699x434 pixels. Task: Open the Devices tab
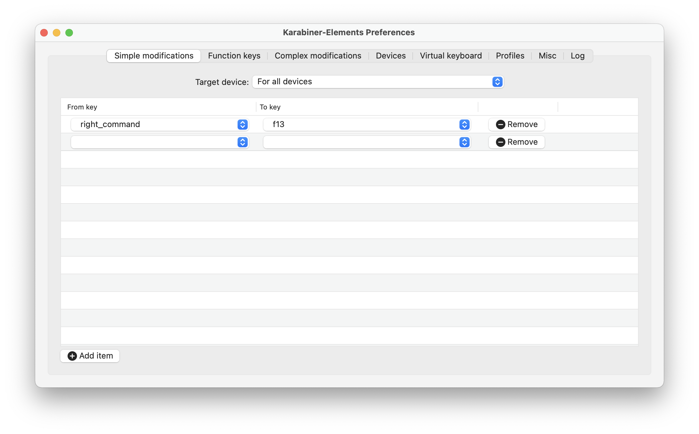[x=391, y=56]
